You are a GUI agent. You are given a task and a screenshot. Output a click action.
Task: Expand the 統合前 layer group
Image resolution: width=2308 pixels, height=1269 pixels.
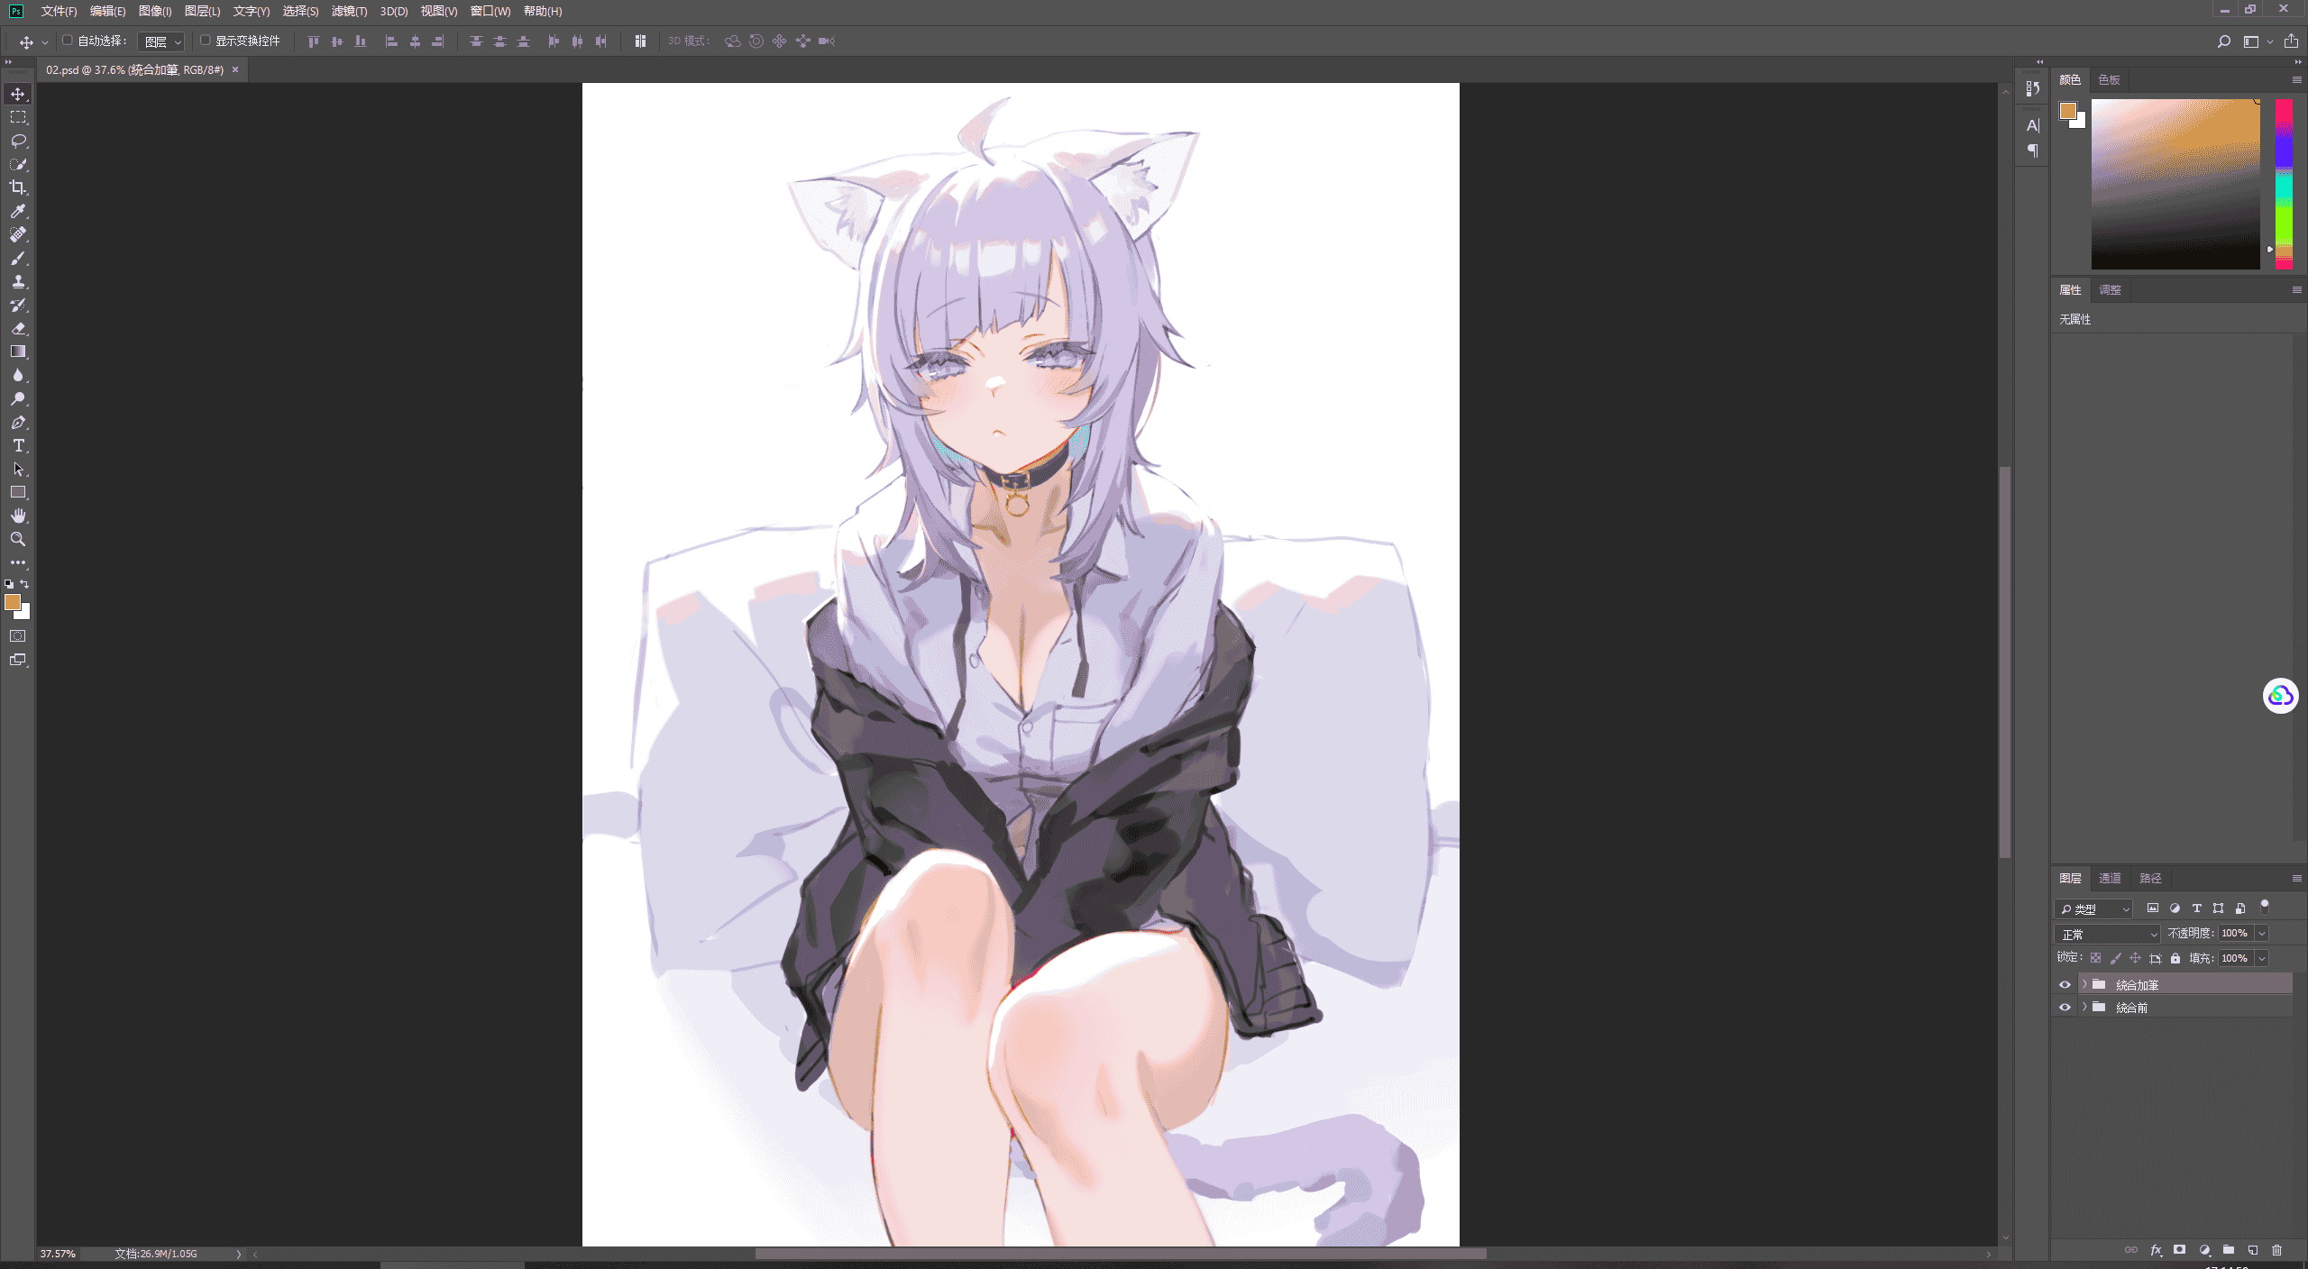click(x=2084, y=1007)
